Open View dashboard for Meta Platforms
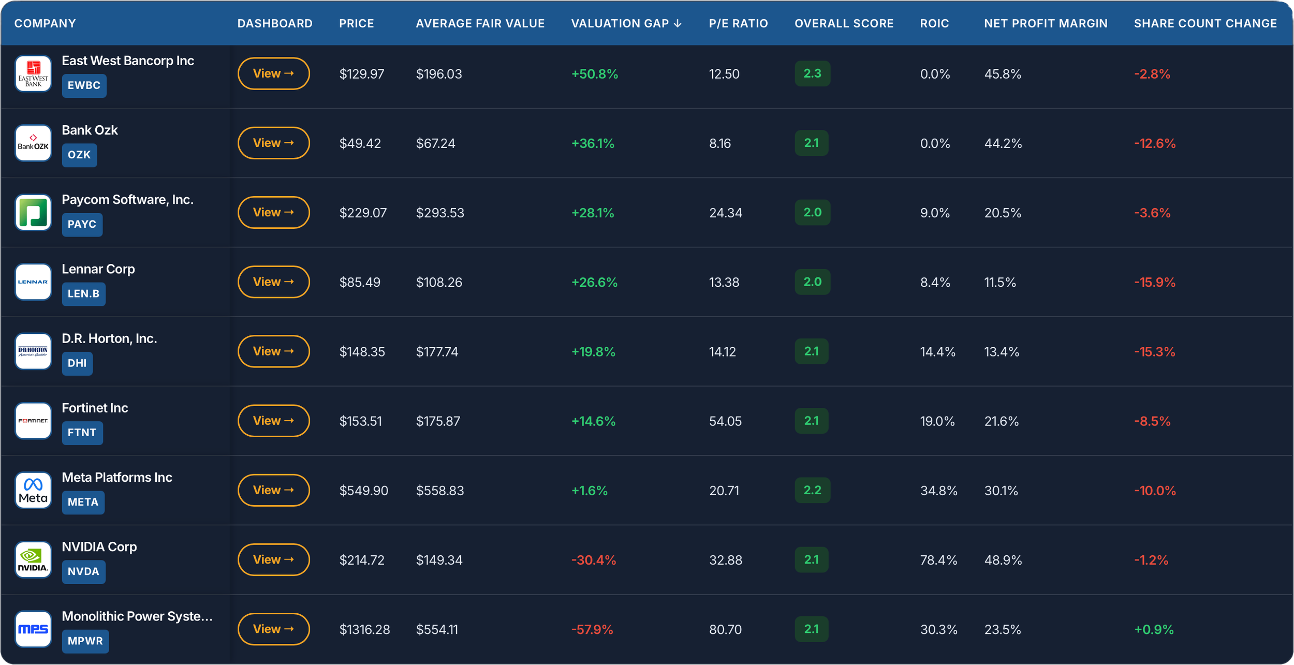Screen dimensions: 1294x665 pyautogui.click(x=273, y=490)
